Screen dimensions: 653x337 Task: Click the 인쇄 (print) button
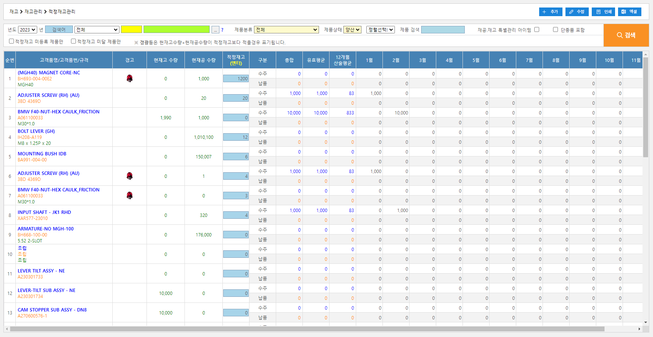pyautogui.click(x=603, y=12)
